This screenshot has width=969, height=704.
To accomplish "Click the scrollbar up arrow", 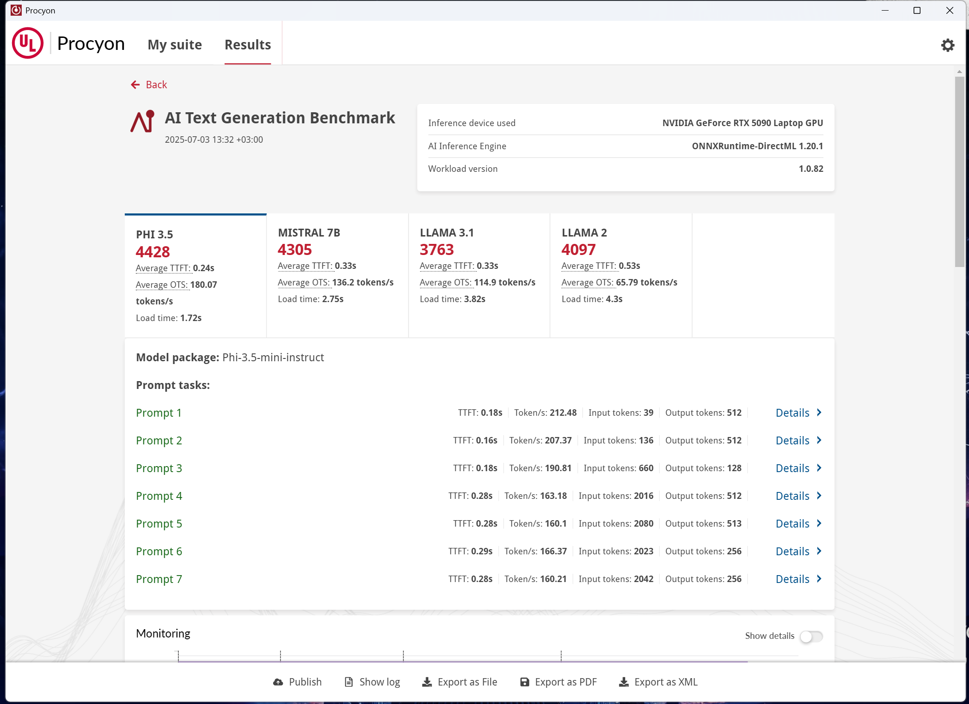I will [960, 72].
